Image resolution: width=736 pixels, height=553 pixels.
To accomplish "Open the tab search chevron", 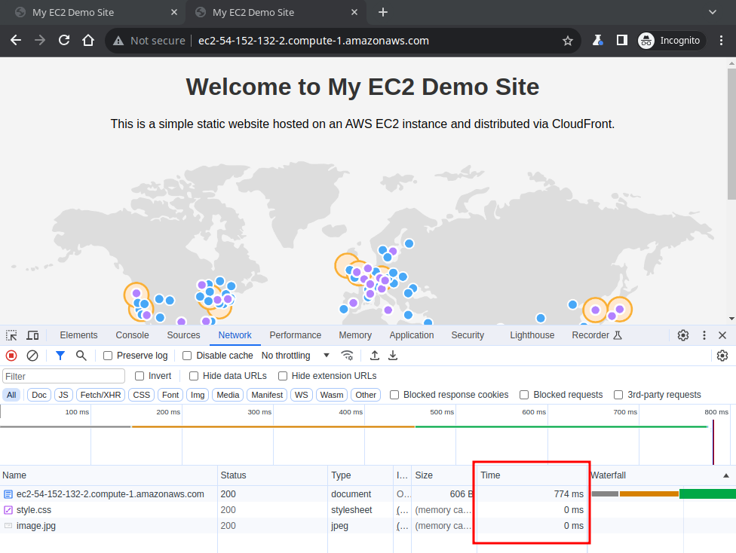I will (x=713, y=12).
